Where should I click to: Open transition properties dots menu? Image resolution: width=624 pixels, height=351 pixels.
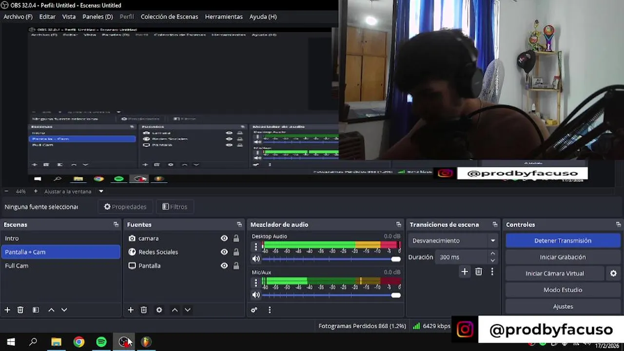492,272
